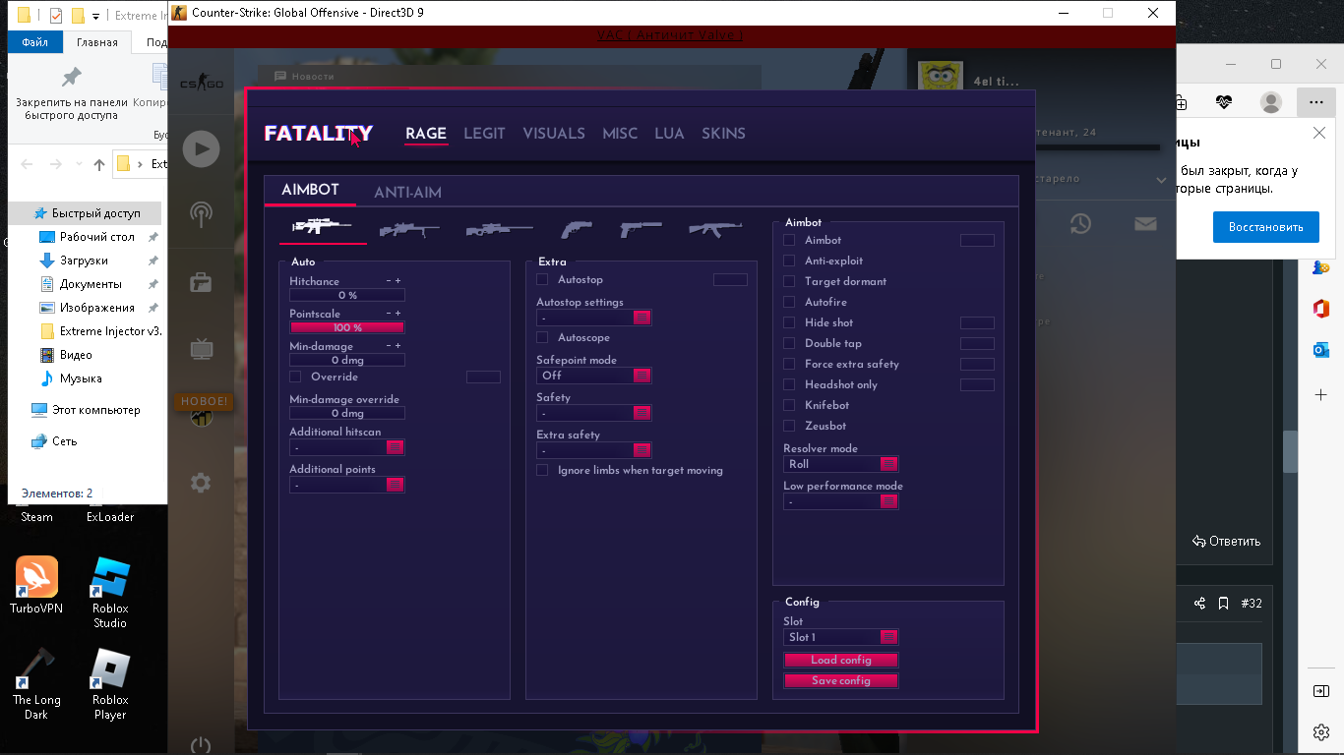Click the CS:GO logo icon

pos(201,84)
